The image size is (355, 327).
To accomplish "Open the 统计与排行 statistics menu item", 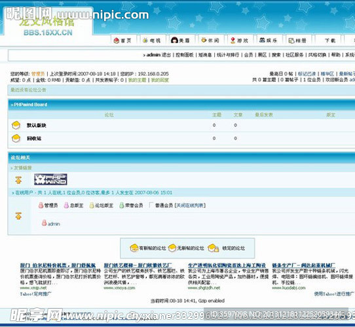I will pyautogui.click(x=228, y=55).
